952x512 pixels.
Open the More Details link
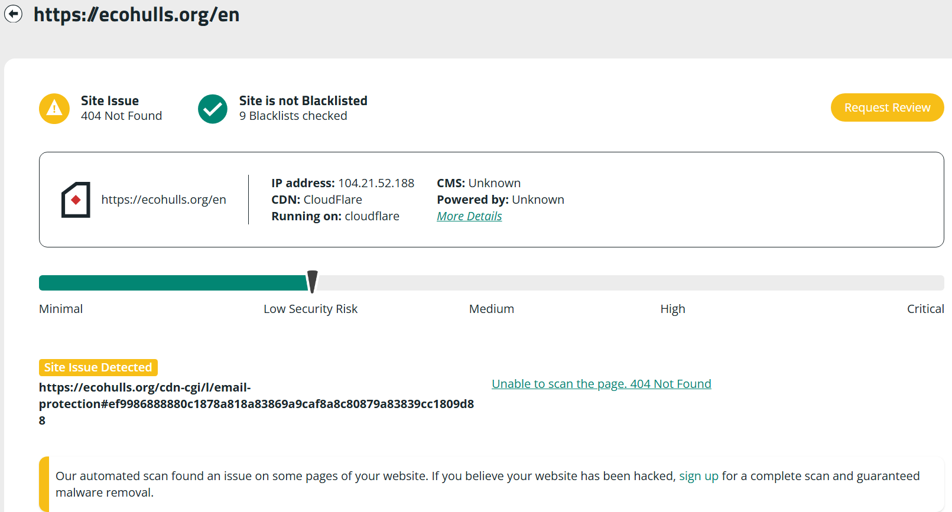(x=469, y=216)
